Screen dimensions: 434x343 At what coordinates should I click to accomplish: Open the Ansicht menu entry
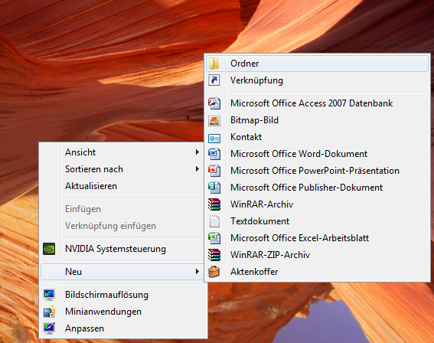point(122,152)
